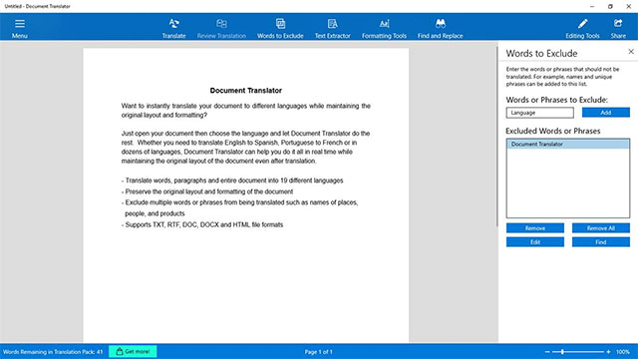This screenshot has width=638, height=359.
Task: Open Formatting Tools
Action: click(384, 24)
